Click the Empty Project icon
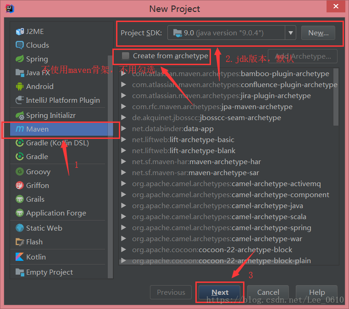The image size is (349, 309). 20,272
